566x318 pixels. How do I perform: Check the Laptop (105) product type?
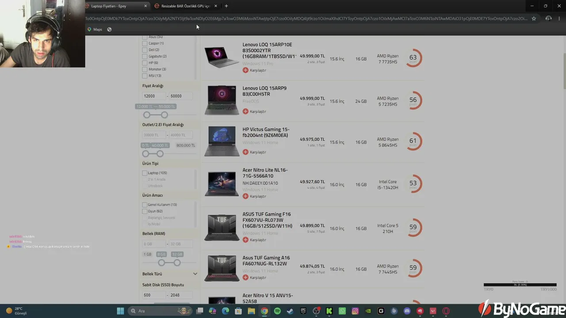(x=145, y=173)
